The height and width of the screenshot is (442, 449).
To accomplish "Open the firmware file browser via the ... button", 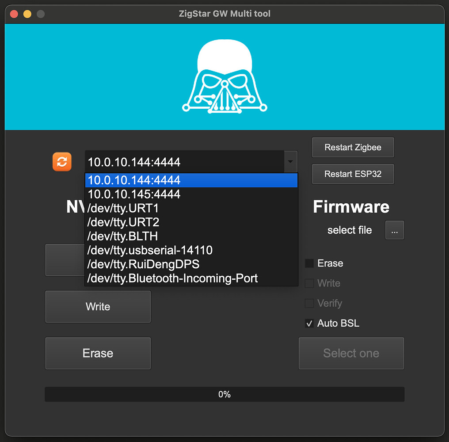I will (x=395, y=230).
